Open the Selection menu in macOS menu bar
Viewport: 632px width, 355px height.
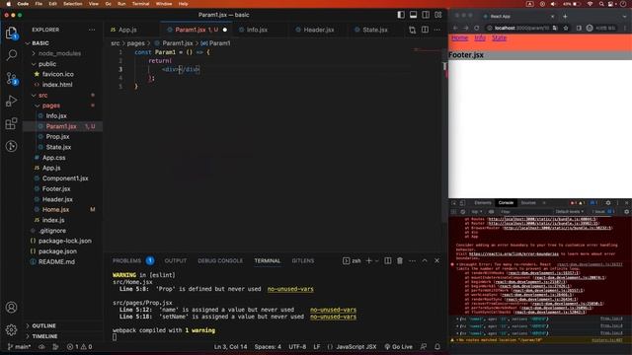pyautogui.click(x=73, y=4)
